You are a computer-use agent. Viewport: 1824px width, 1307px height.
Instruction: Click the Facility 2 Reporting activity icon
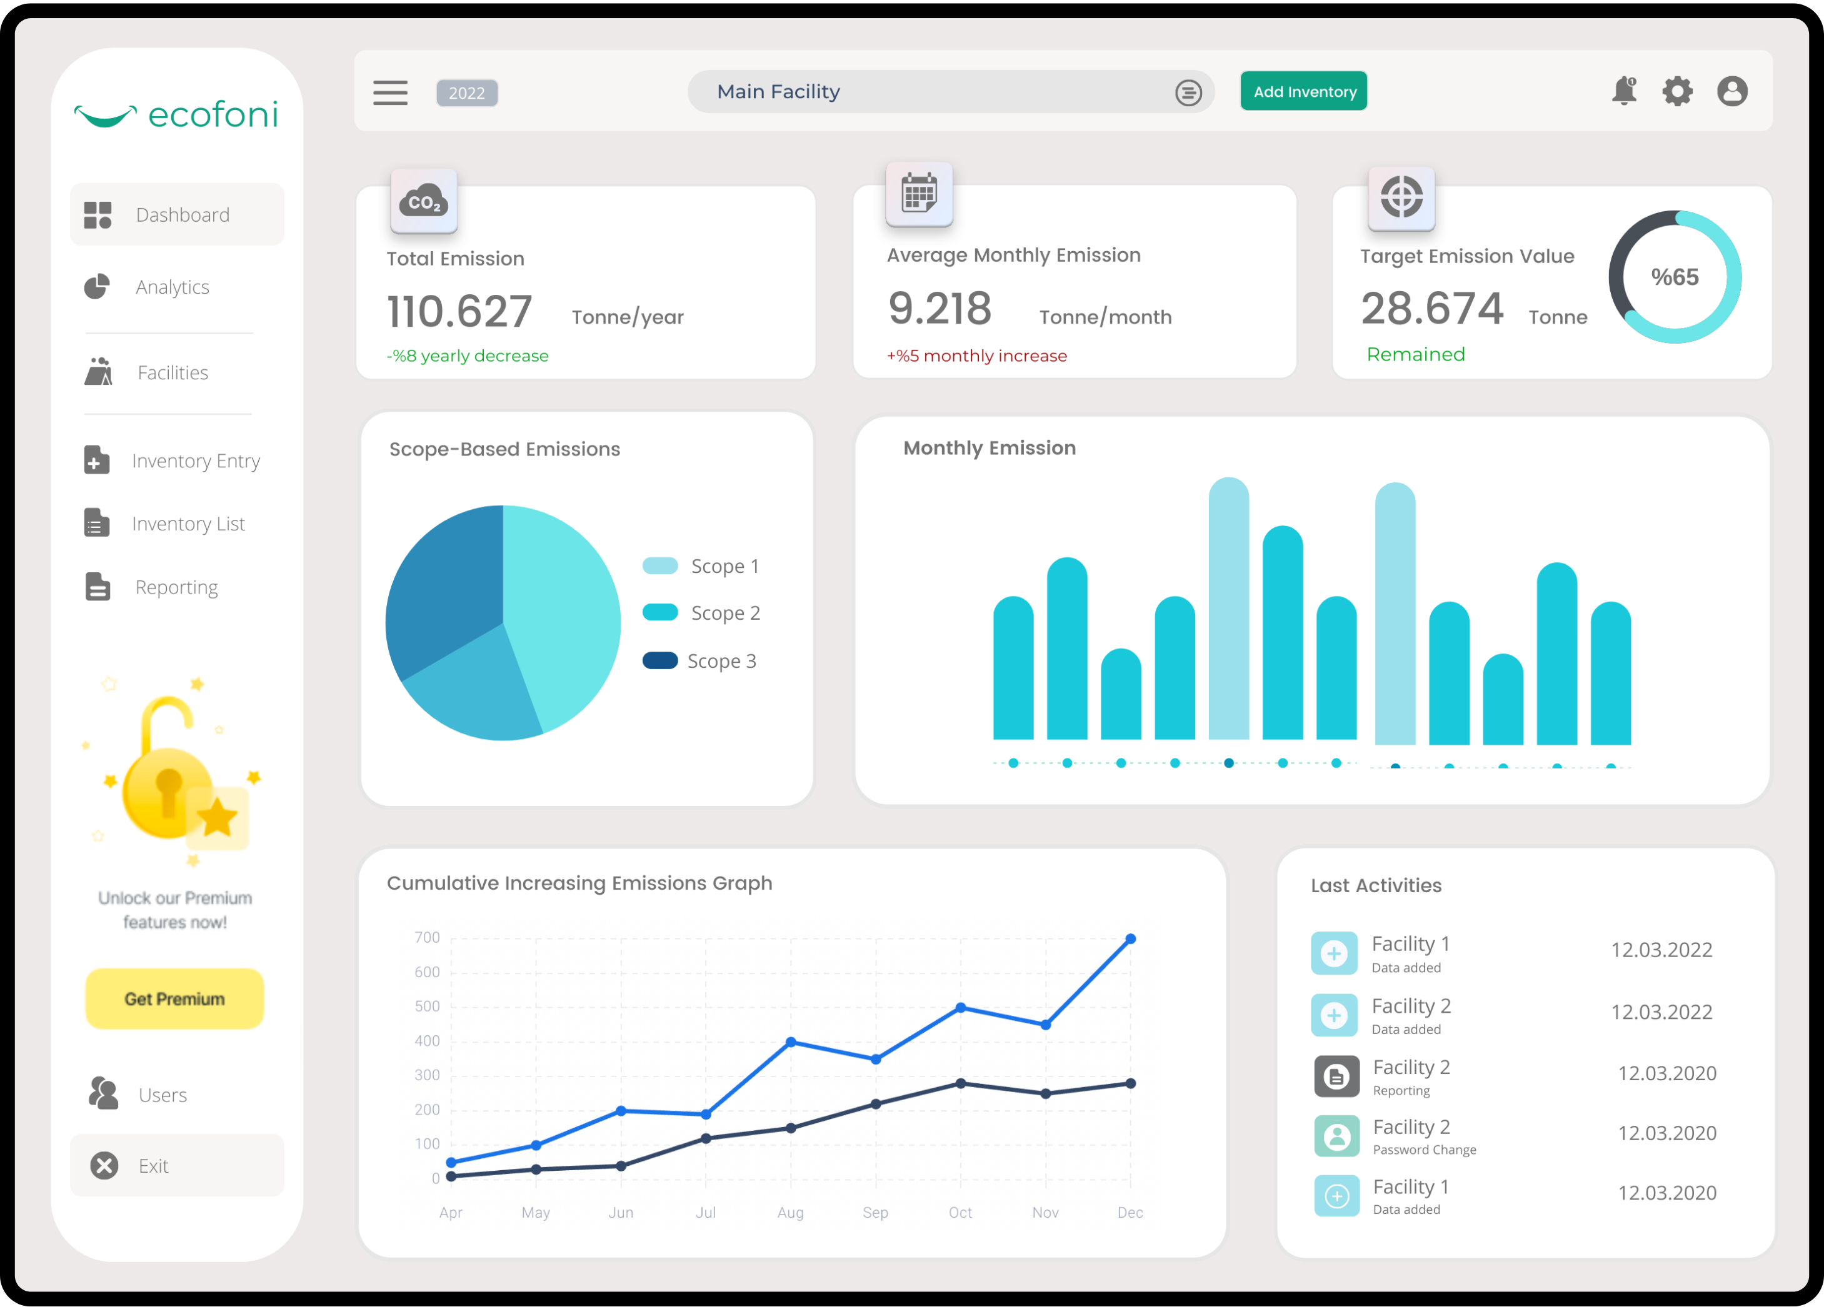pyautogui.click(x=1336, y=1076)
